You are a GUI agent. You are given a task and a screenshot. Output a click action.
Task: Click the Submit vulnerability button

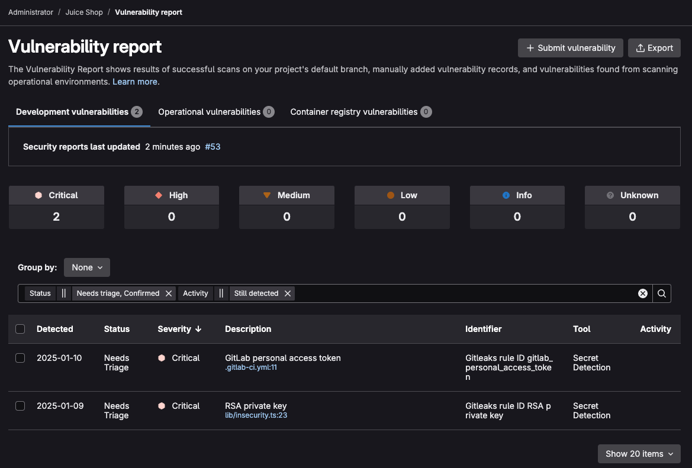pos(569,48)
